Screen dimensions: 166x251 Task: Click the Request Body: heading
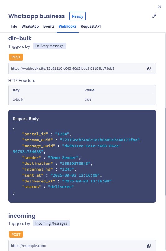[26, 119]
